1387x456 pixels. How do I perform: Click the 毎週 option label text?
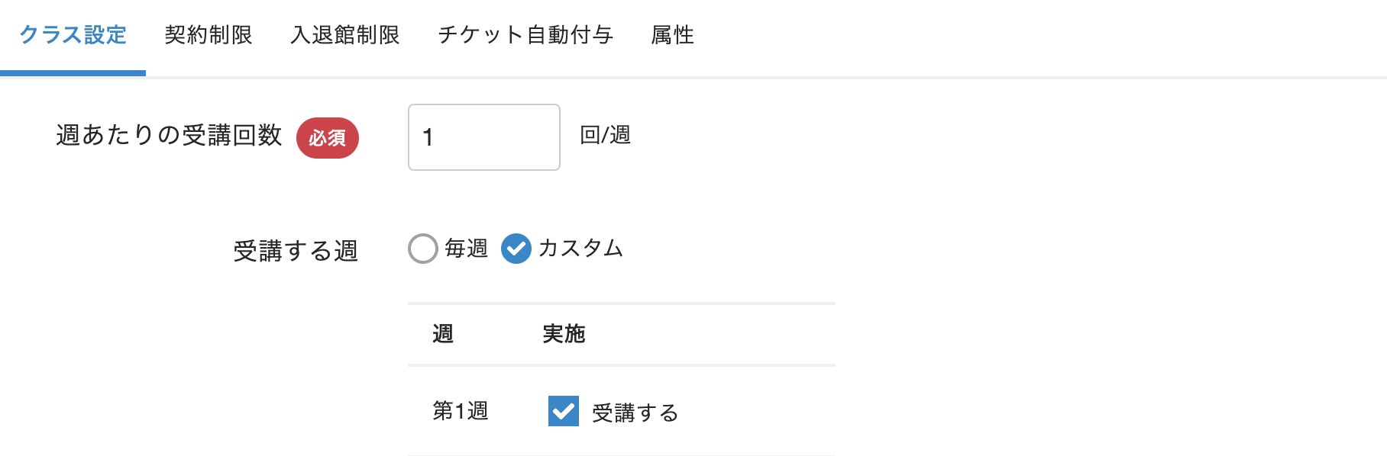(x=466, y=249)
